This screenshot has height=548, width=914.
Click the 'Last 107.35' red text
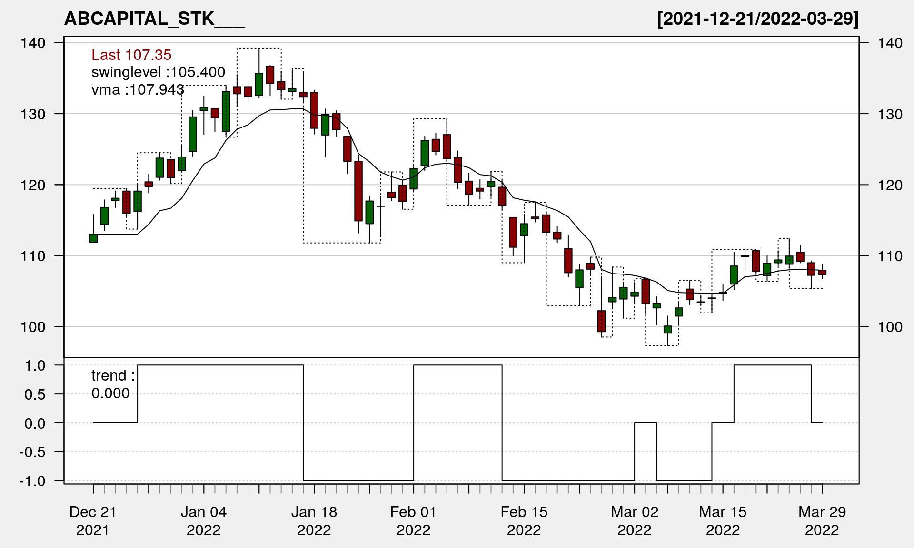point(131,55)
